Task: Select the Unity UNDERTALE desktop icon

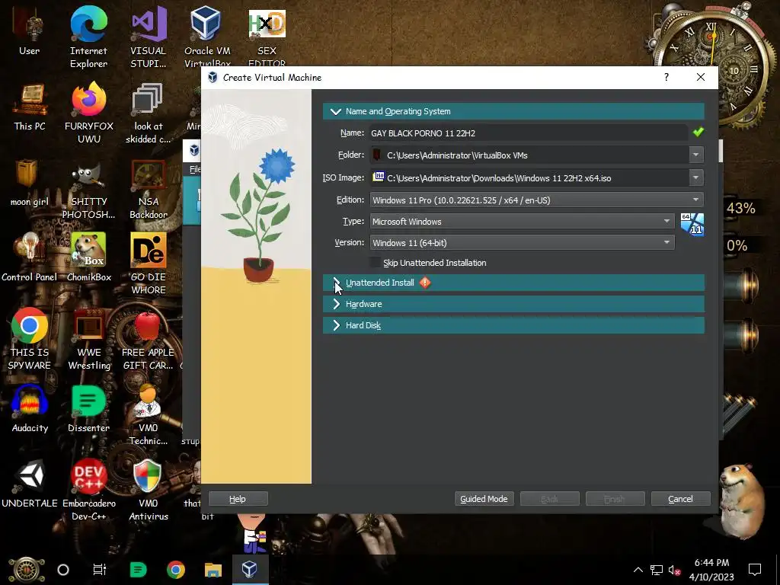Action: click(30, 484)
